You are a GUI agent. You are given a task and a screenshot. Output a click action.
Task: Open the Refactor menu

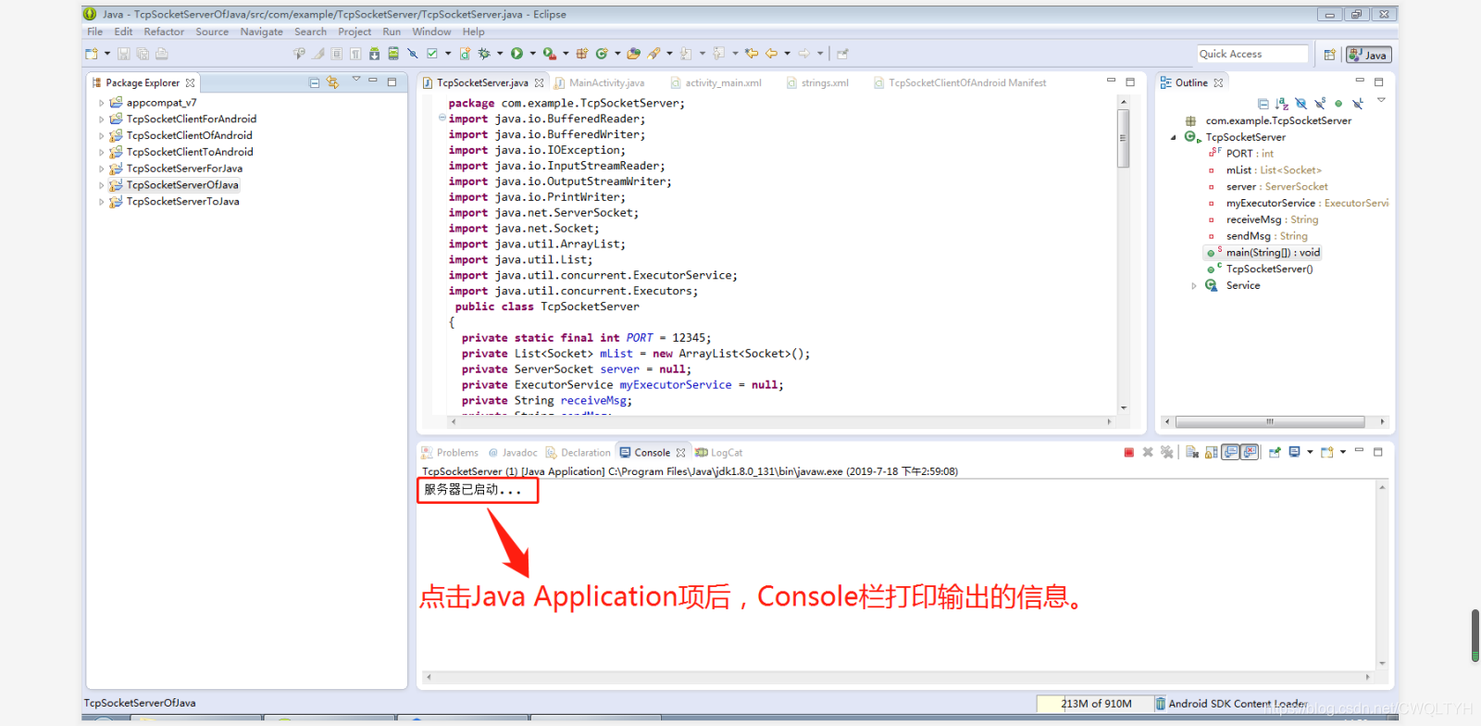click(164, 31)
